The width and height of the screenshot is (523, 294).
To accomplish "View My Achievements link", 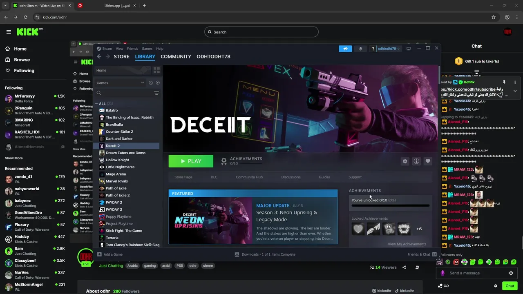I will point(407,244).
